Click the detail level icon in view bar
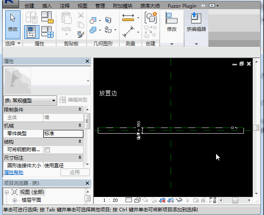264x215 pixels. pyautogui.click(x=129, y=200)
